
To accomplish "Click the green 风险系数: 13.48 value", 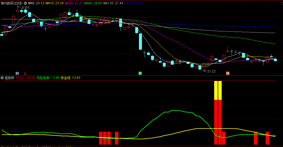I will [x=48, y=78].
